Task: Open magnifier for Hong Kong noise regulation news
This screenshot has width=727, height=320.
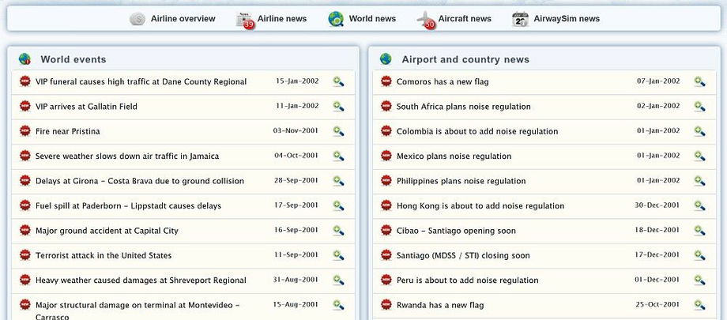Action: click(x=699, y=205)
